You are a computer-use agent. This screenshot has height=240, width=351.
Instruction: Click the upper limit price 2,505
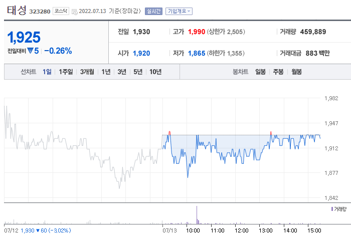tap(235, 32)
